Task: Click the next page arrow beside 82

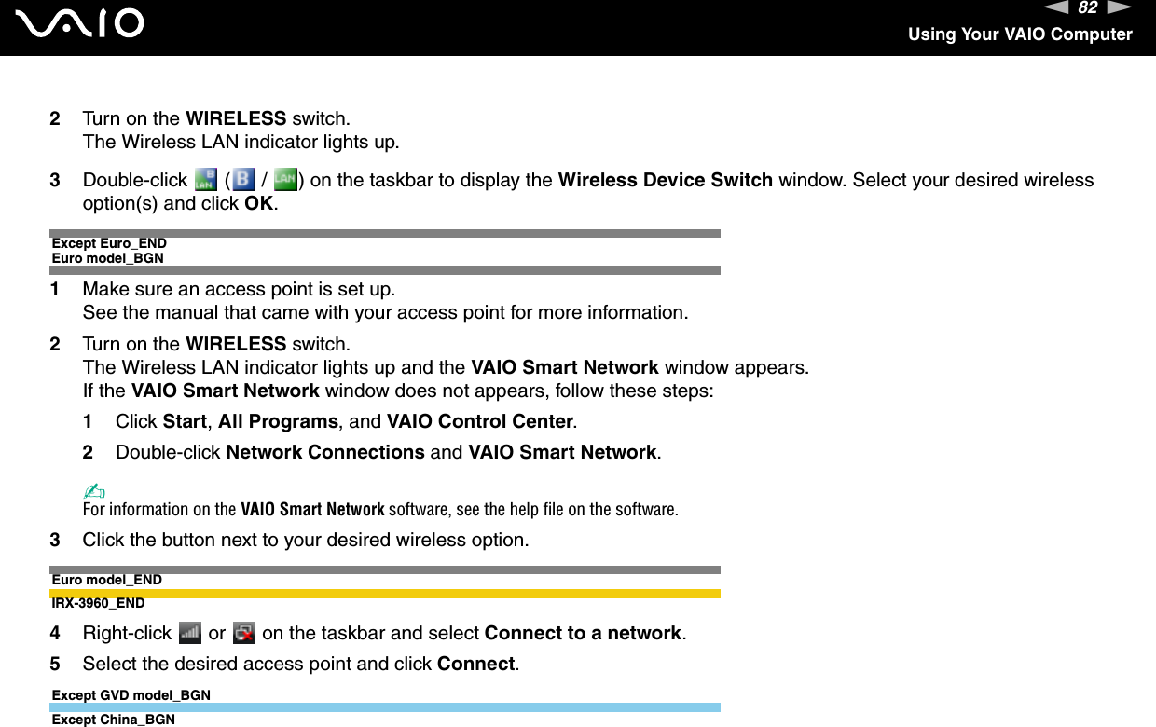Action: click(x=1120, y=8)
